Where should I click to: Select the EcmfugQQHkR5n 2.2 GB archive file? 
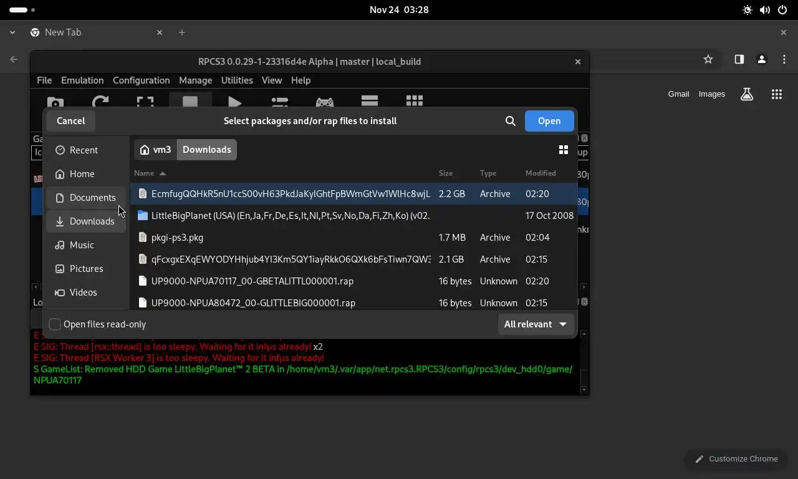pyautogui.click(x=353, y=194)
